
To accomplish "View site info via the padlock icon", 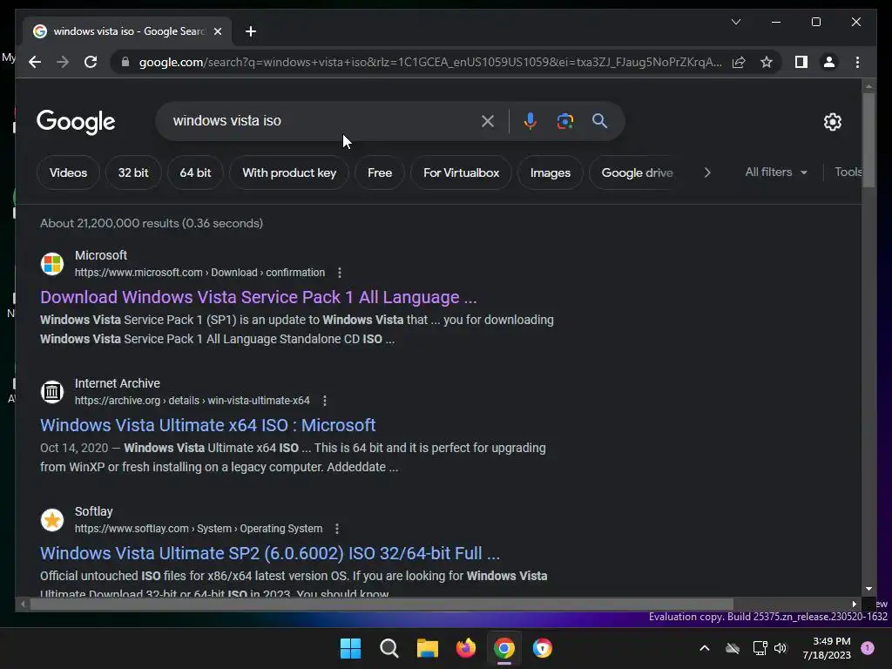I will (125, 62).
